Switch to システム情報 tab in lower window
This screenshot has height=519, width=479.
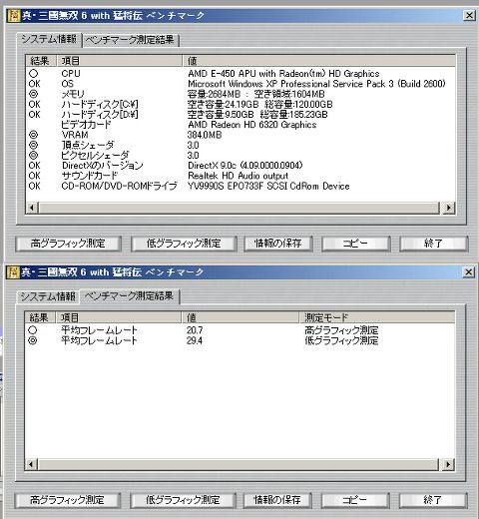[48, 296]
